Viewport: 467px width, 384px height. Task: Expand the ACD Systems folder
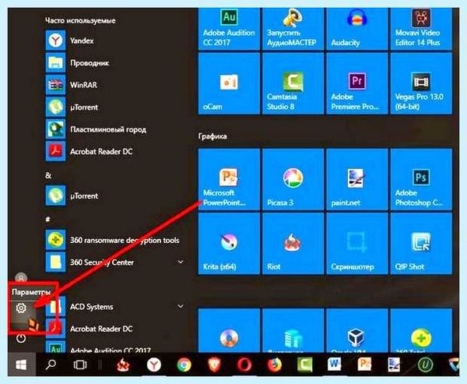pyautogui.click(x=116, y=306)
